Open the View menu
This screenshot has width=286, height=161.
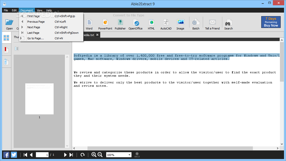[x=39, y=10]
